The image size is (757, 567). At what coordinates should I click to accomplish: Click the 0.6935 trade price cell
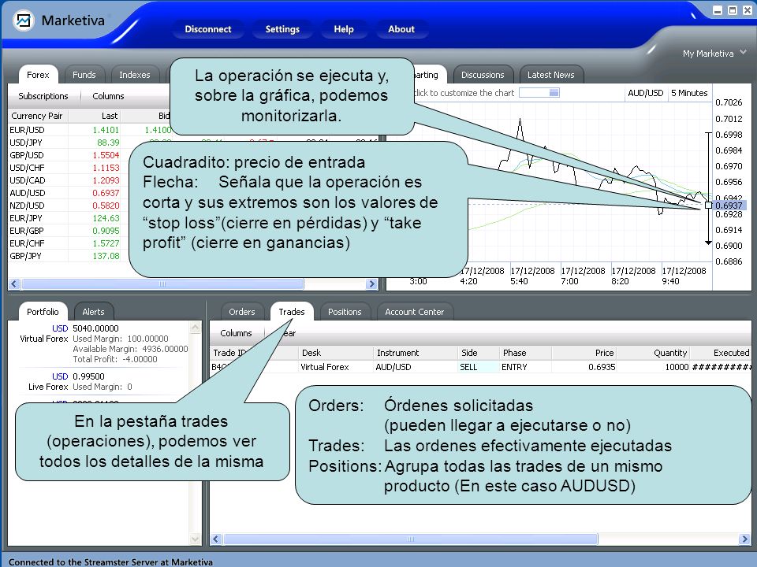pos(584,367)
